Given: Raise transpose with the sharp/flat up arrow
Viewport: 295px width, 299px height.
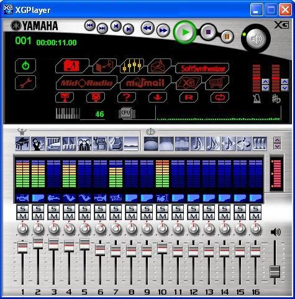Looking at the screenshot, I should [x=284, y=81].
